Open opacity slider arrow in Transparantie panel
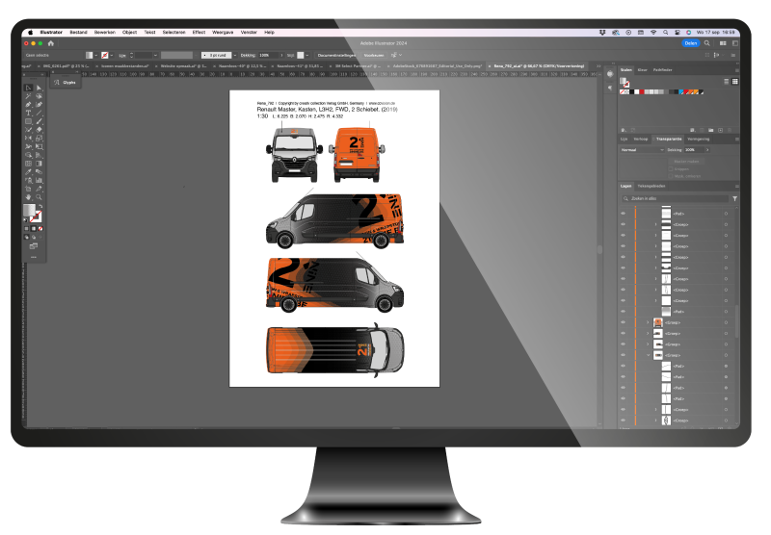This screenshot has height=535, width=771. point(707,150)
